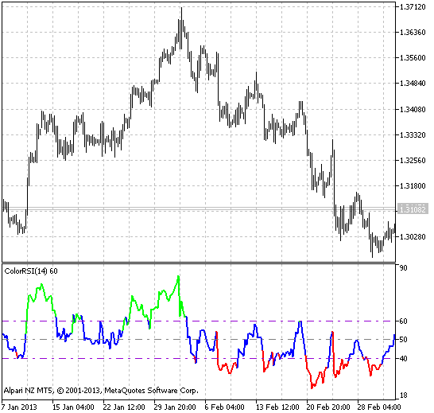Click the RSI scale value 18

pyautogui.click(x=404, y=395)
